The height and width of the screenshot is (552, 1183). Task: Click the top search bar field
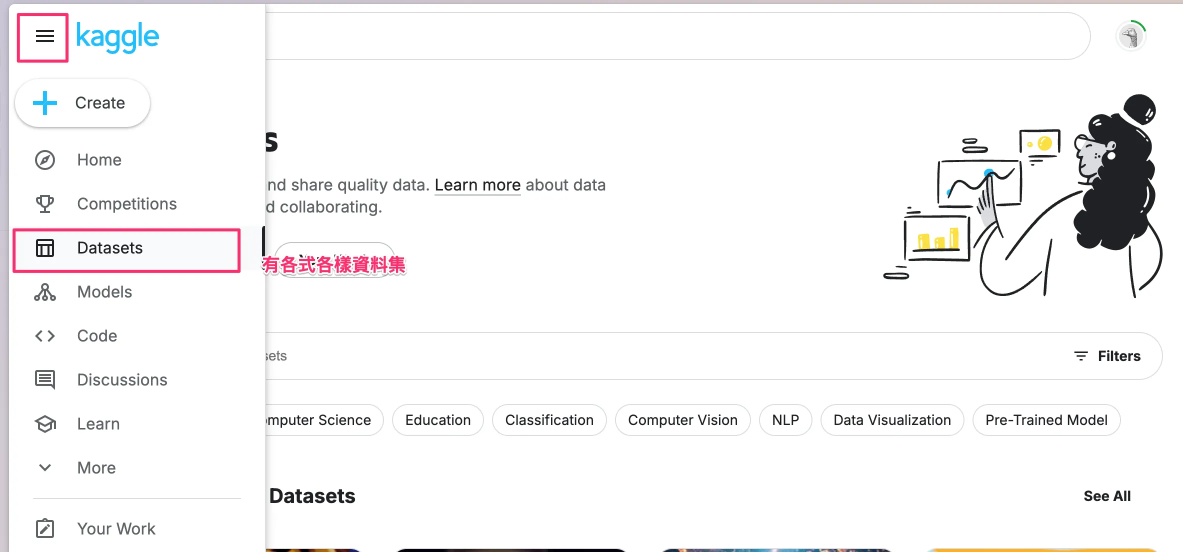675,36
